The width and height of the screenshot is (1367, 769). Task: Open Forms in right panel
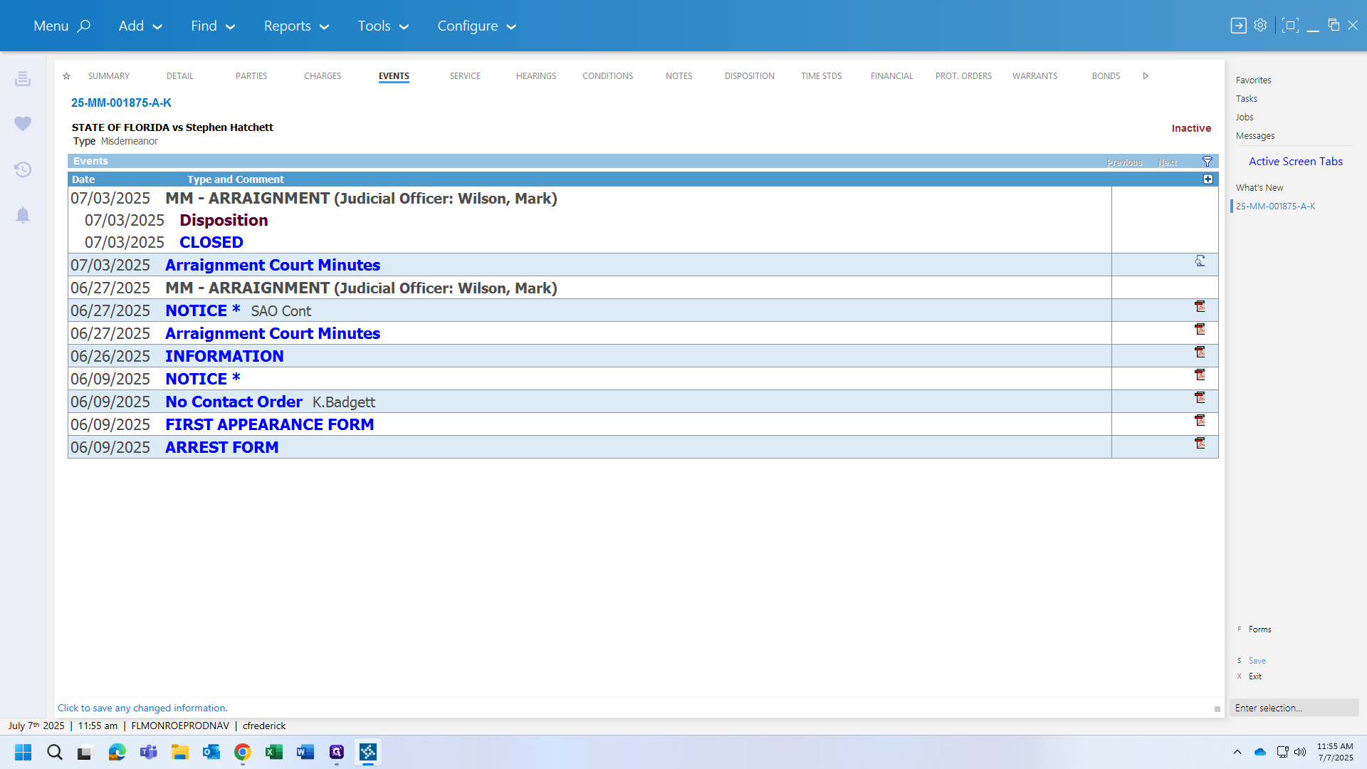pos(1259,629)
